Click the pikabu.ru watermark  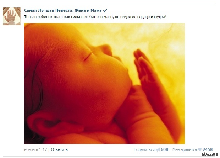210,154
